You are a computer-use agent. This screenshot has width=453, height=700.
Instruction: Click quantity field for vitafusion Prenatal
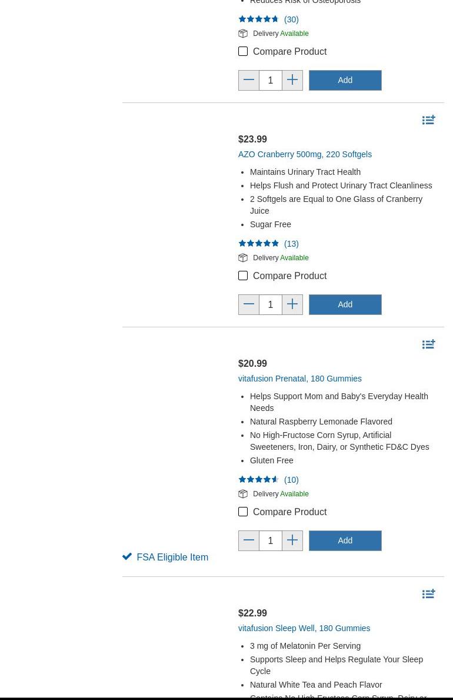[x=271, y=540]
